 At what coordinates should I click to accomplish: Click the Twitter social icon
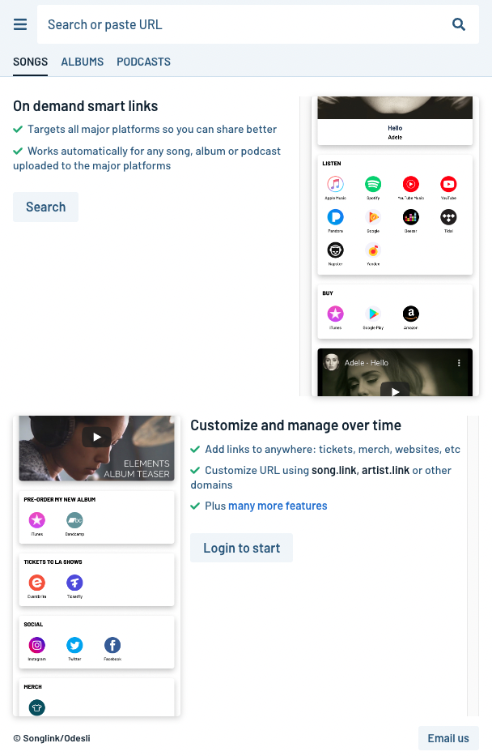click(75, 645)
